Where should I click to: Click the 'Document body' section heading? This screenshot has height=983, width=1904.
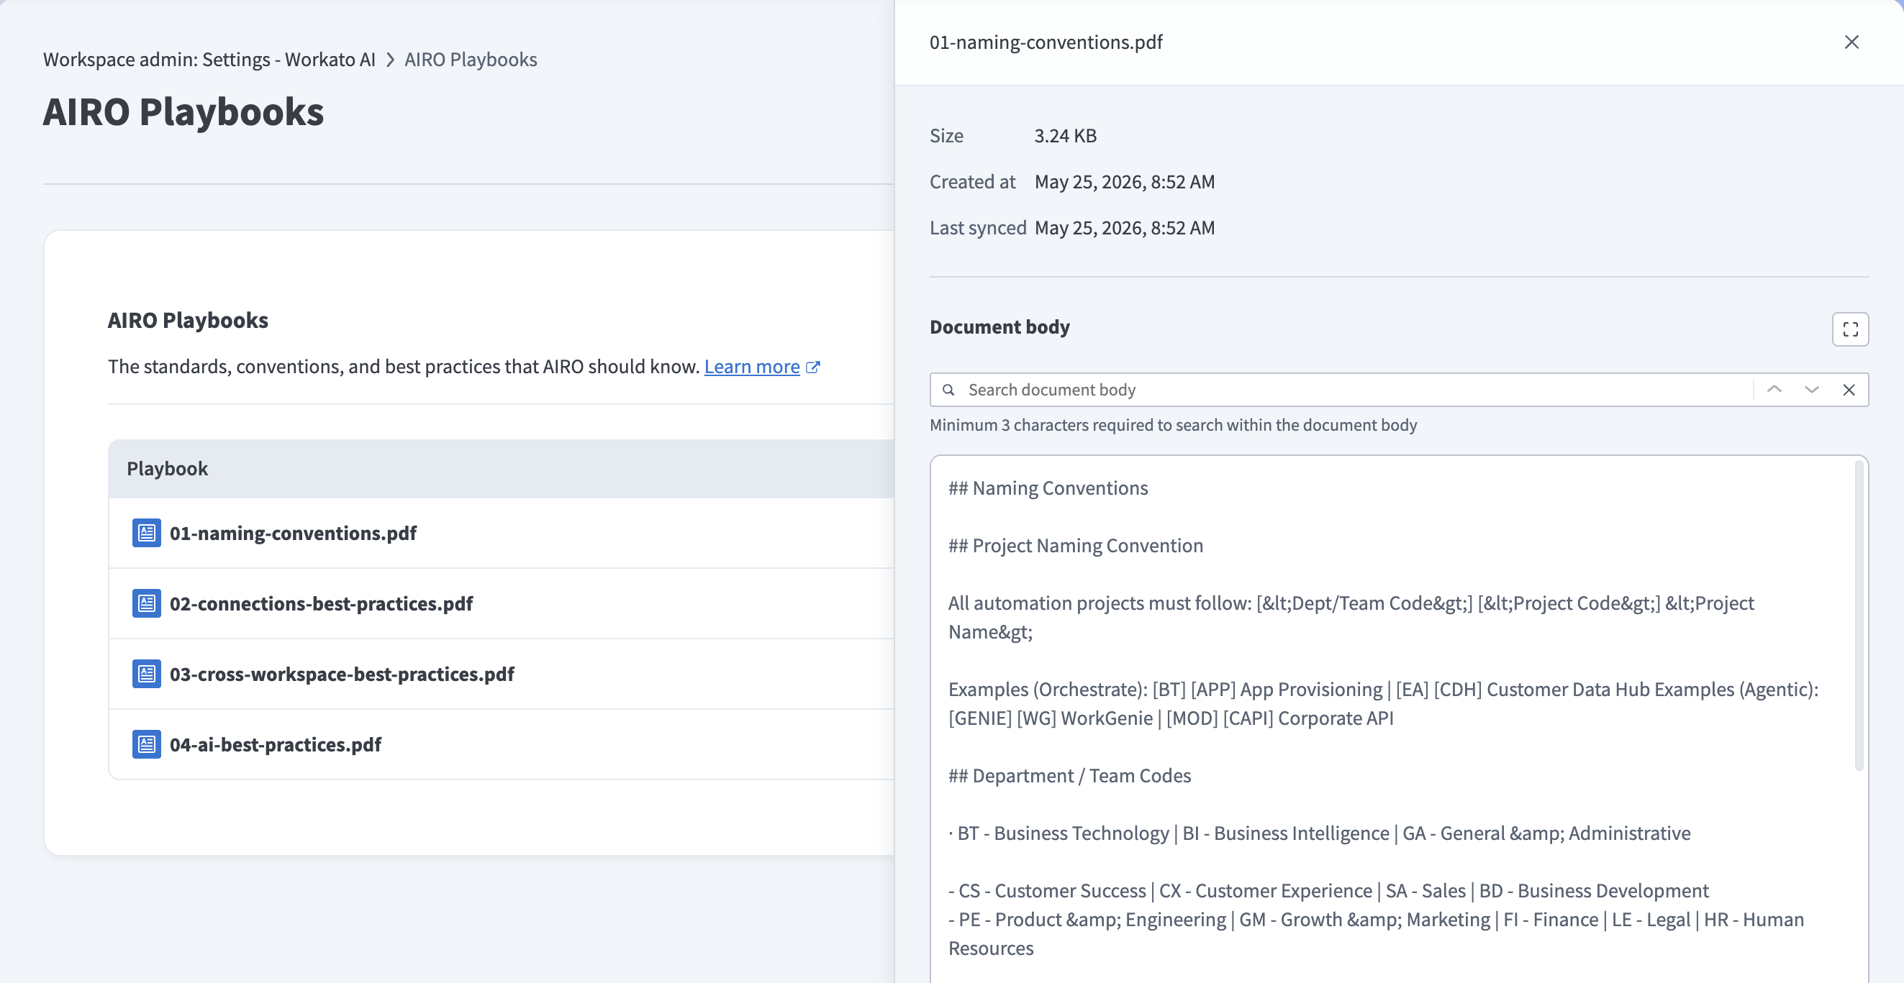click(x=999, y=327)
